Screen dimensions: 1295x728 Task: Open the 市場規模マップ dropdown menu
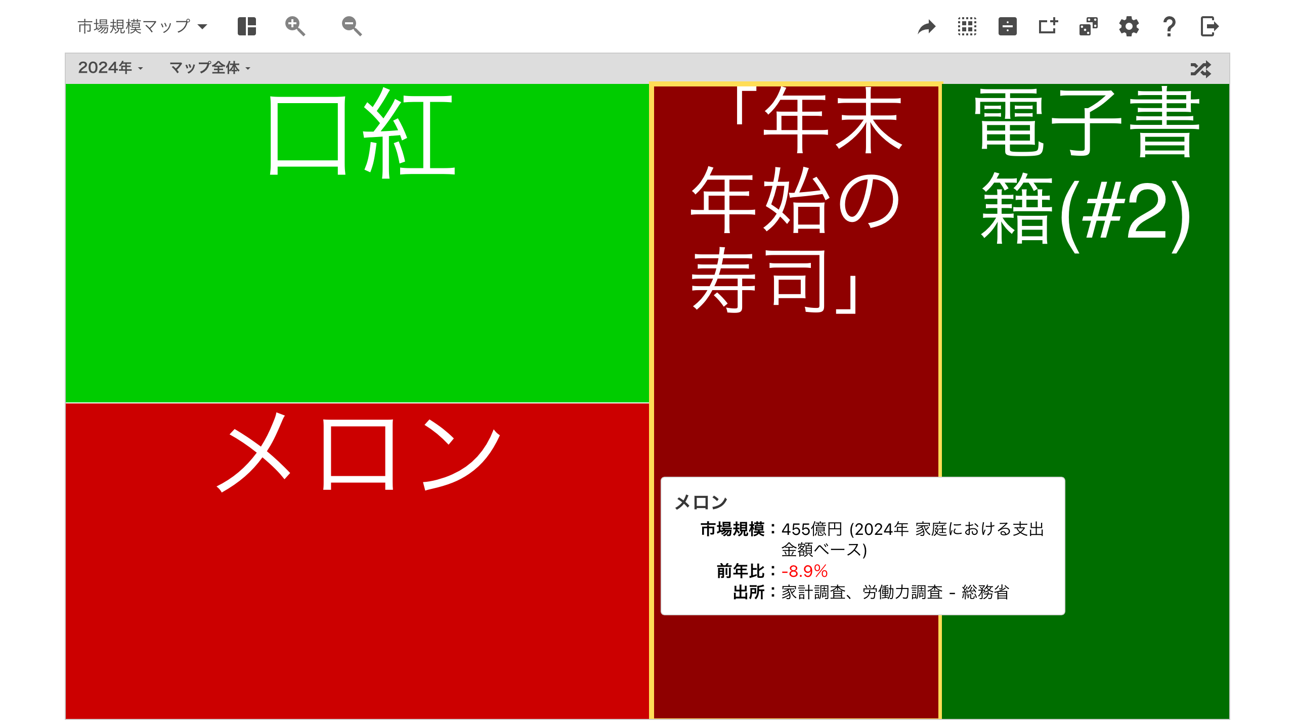click(x=142, y=26)
